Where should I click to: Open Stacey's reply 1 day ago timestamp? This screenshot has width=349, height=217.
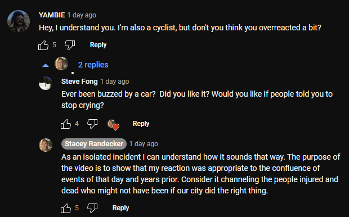pyautogui.click(x=144, y=144)
